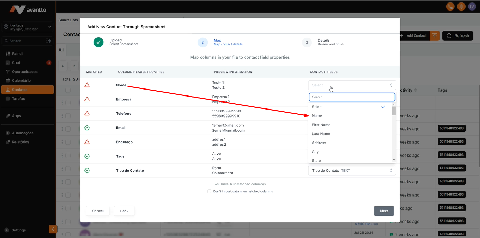This screenshot has width=480, height=238.
Task: Open the Nome contact field Select dropdown
Action: click(352, 85)
